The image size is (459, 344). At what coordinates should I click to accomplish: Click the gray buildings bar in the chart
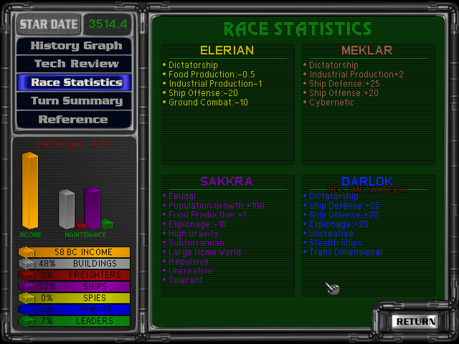pyautogui.click(x=67, y=209)
